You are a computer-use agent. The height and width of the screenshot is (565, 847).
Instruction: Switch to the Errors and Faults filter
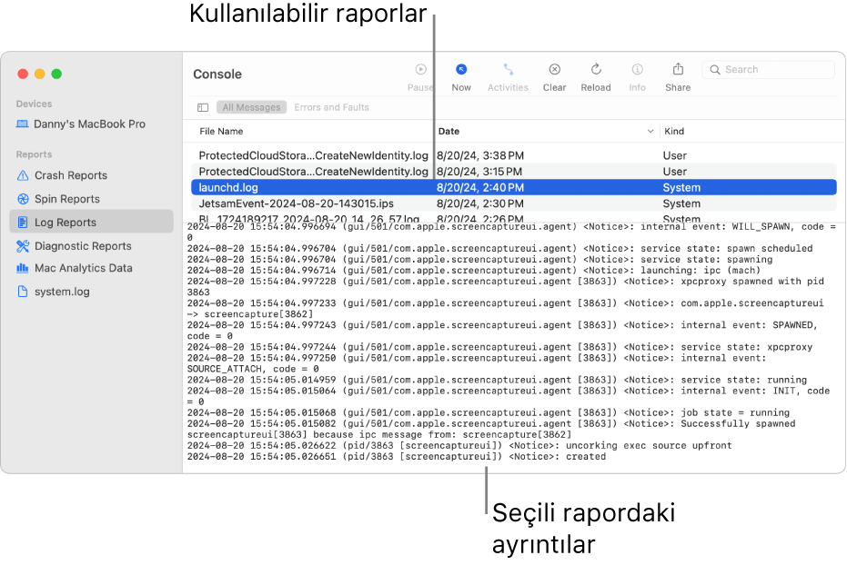[331, 107]
